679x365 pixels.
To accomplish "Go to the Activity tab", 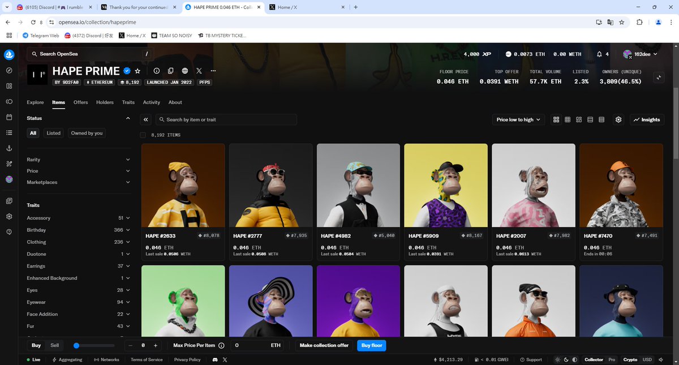I will coord(151,102).
